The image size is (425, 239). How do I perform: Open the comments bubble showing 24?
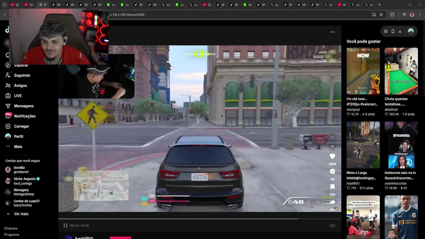tap(332, 172)
